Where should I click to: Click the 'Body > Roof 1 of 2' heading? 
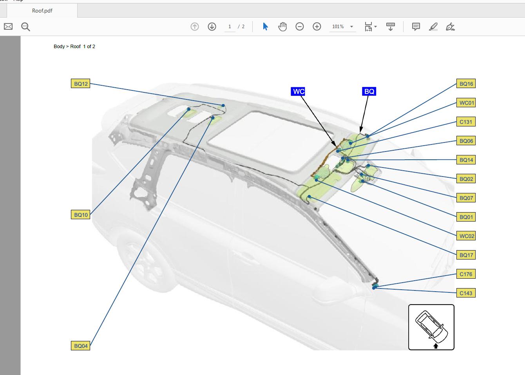click(x=74, y=47)
